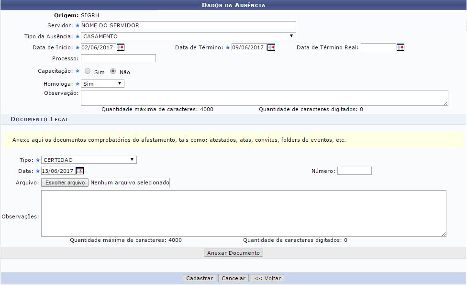The image size is (467, 285).
Task: Open calendar picker for document Data
Action: pos(80,171)
